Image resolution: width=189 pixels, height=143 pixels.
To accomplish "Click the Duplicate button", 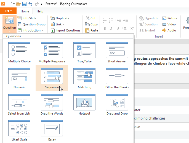I will 60,18.
